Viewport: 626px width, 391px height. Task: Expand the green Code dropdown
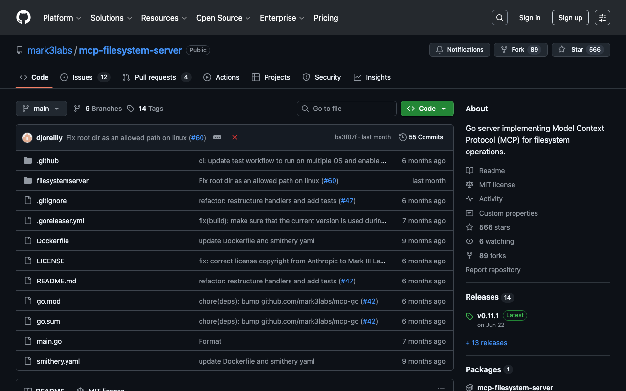(x=426, y=109)
